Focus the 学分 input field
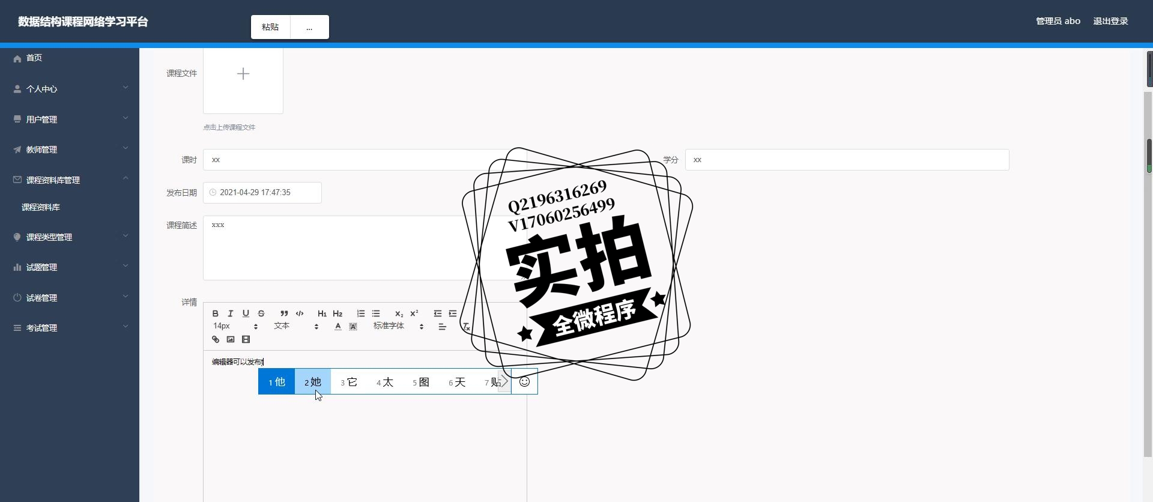The height and width of the screenshot is (502, 1153). pyautogui.click(x=847, y=160)
